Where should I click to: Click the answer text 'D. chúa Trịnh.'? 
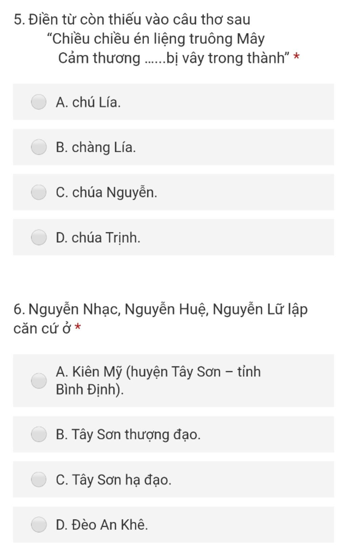98,238
